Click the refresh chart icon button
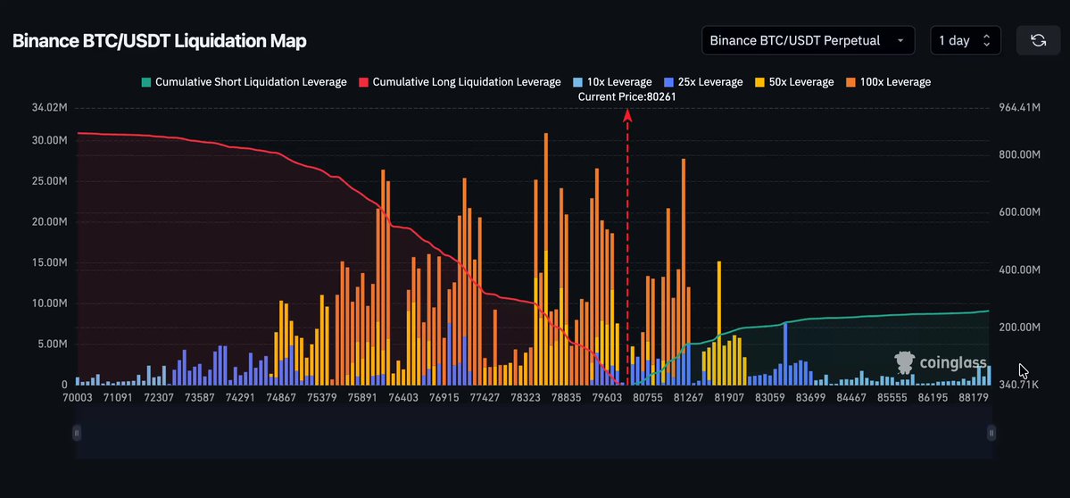This screenshot has height=498, width=1070. click(x=1038, y=40)
